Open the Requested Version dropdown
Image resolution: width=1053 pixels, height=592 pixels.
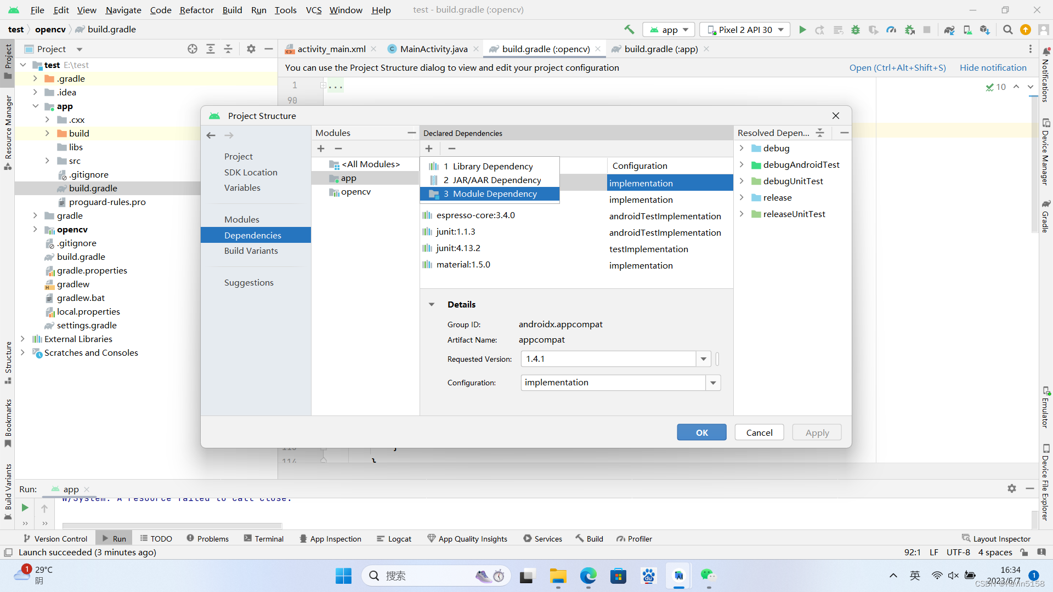[703, 359]
